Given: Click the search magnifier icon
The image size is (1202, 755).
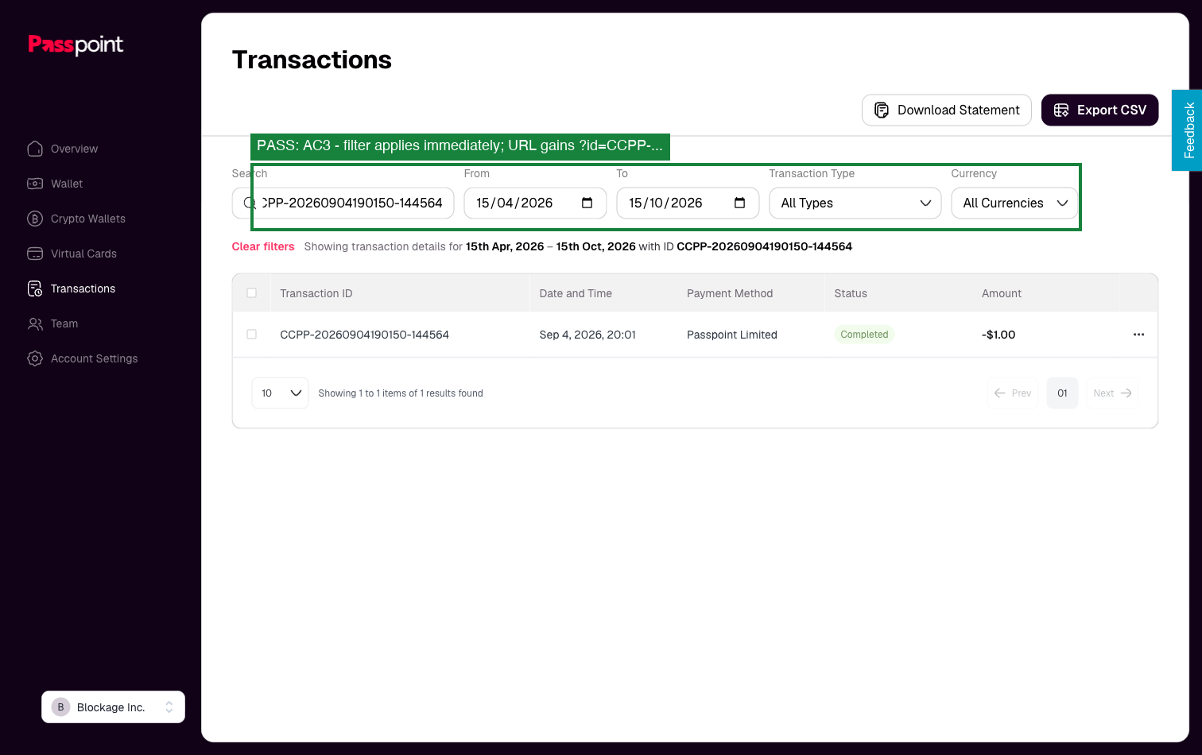Looking at the screenshot, I should [249, 203].
